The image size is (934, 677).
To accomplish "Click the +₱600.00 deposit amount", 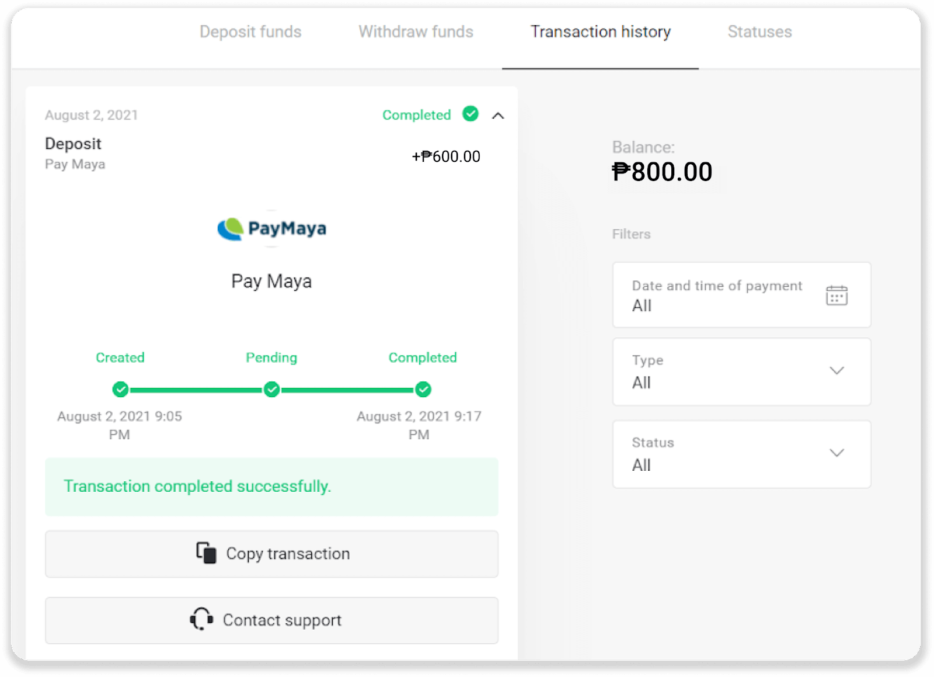I will (446, 157).
